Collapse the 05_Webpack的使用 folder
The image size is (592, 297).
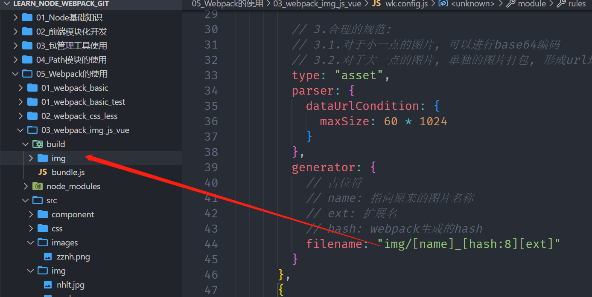[16, 74]
